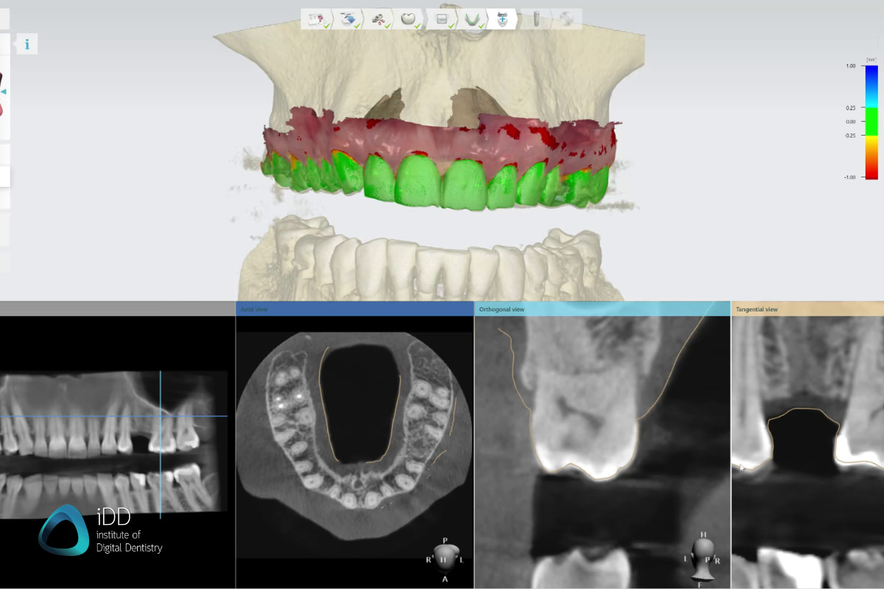The width and height of the screenshot is (884, 589).
Task: Click the green checkmark on the jaw scan step
Action: (480, 27)
